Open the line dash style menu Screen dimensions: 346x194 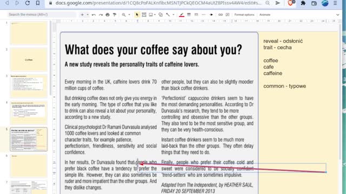(196, 15)
